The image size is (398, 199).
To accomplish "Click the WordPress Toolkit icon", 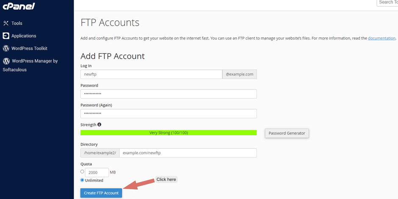I will tap(6, 48).
